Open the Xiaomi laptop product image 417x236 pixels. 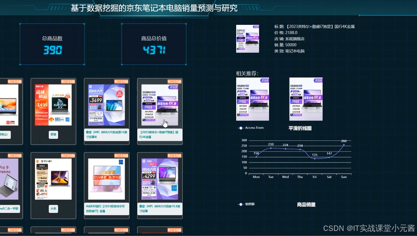point(53,179)
